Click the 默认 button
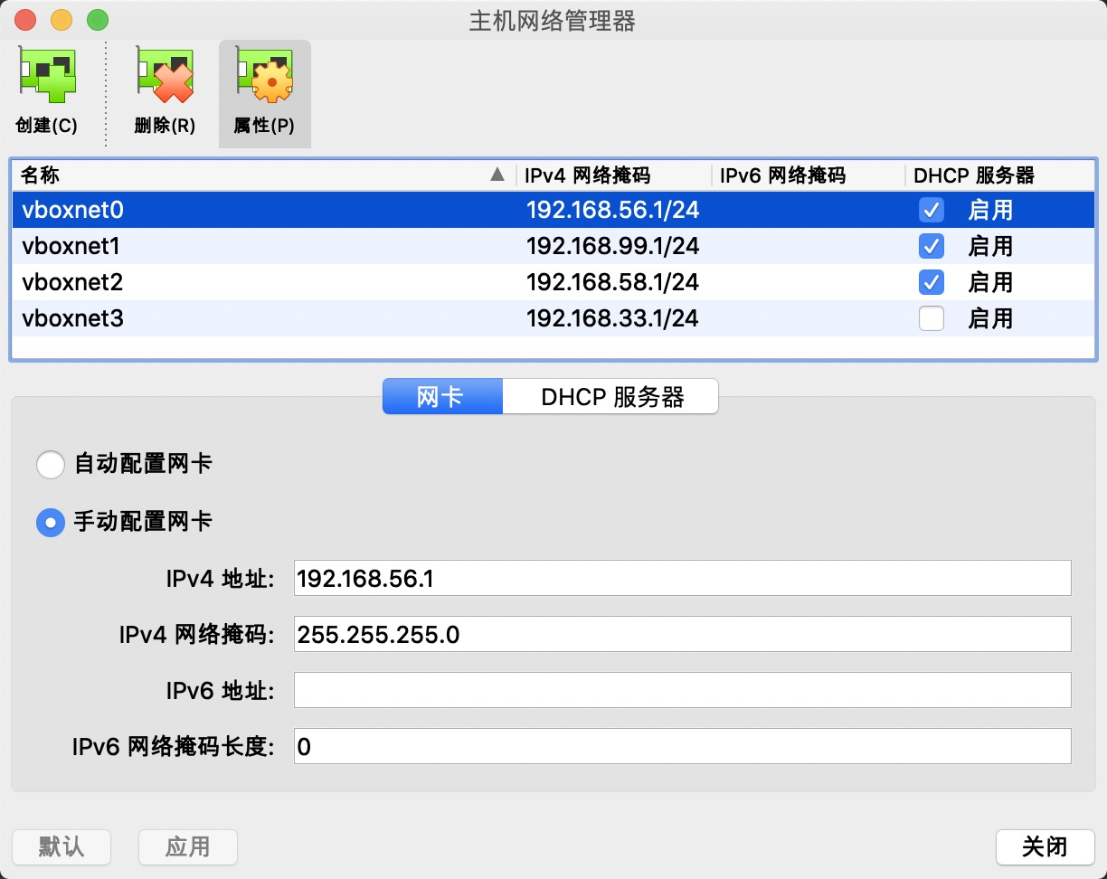This screenshot has width=1107, height=879. (x=61, y=847)
